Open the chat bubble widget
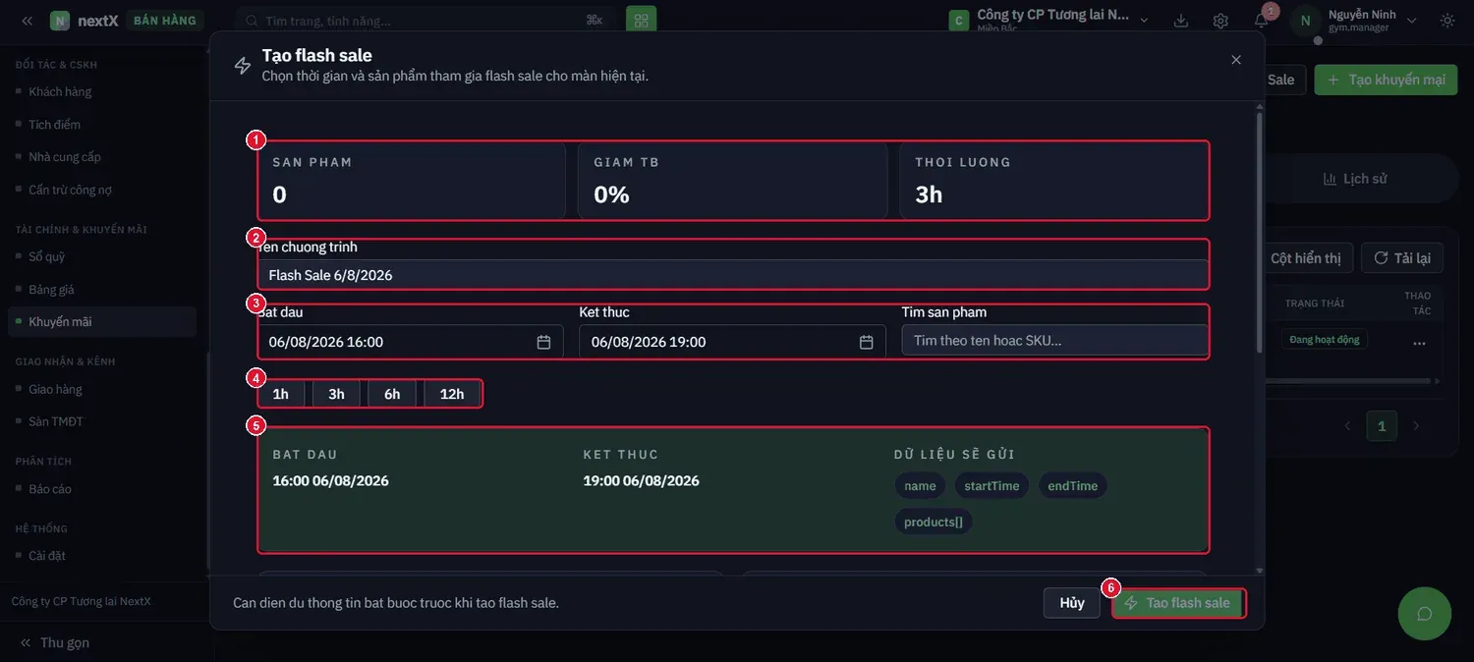 pyautogui.click(x=1424, y=614)
